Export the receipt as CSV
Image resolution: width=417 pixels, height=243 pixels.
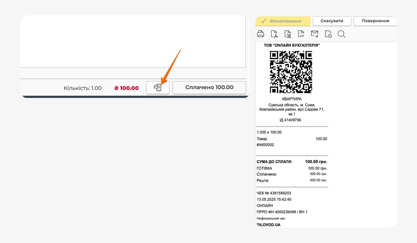301,34
